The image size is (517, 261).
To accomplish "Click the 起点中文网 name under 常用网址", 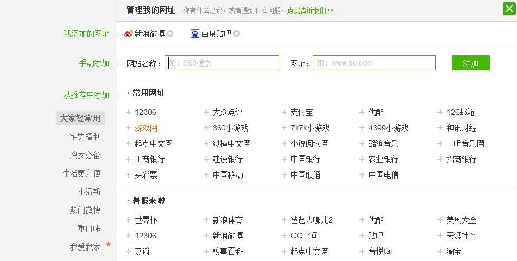I will pyautogui.click(x=154, y=143).
